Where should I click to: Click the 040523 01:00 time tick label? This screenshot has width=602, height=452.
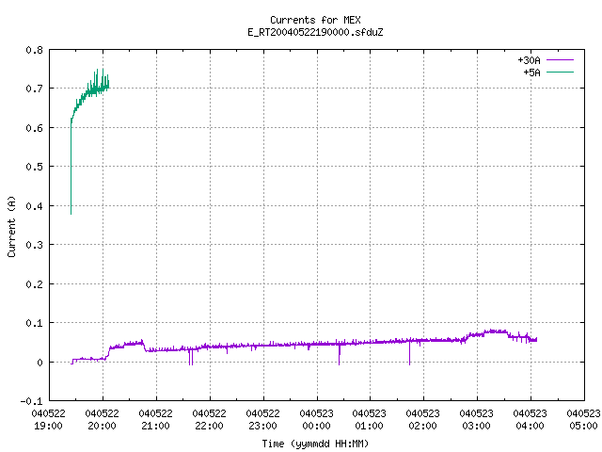click(x=370, y=419)
